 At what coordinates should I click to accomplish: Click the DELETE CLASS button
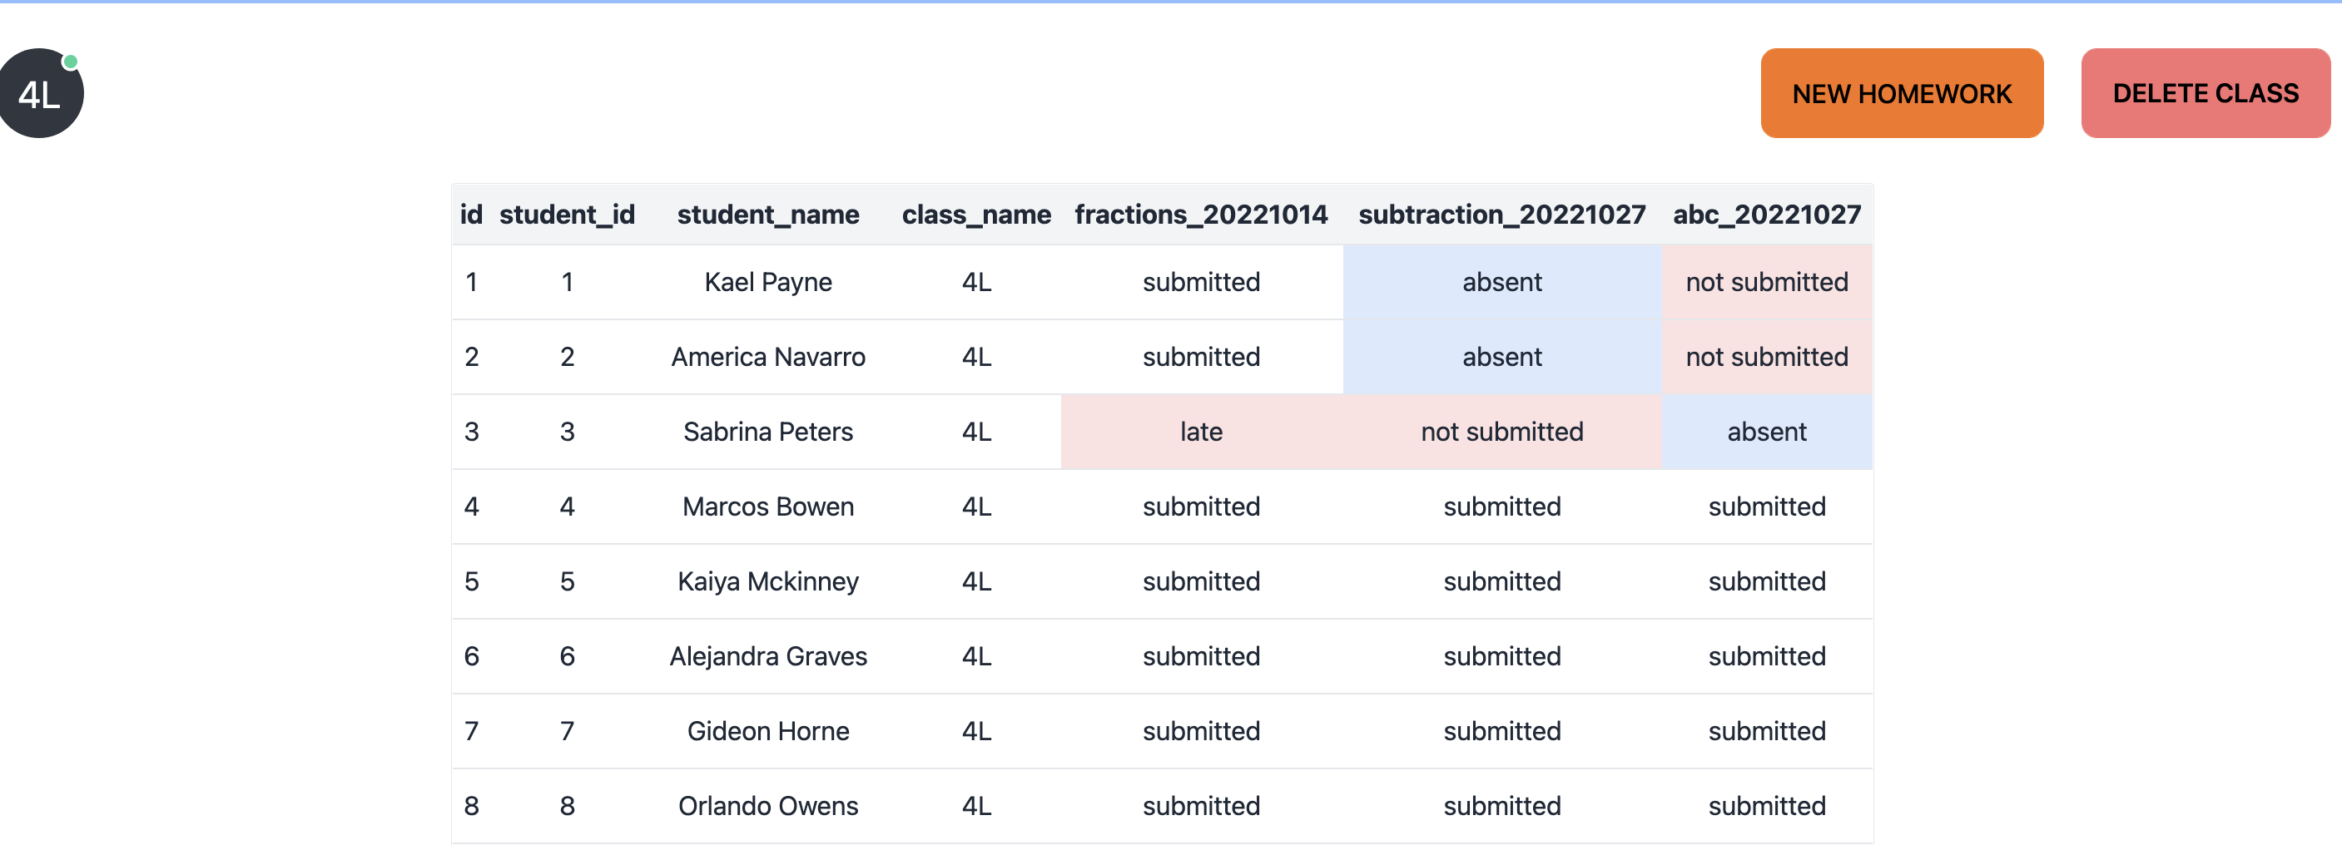[2205, 94]
